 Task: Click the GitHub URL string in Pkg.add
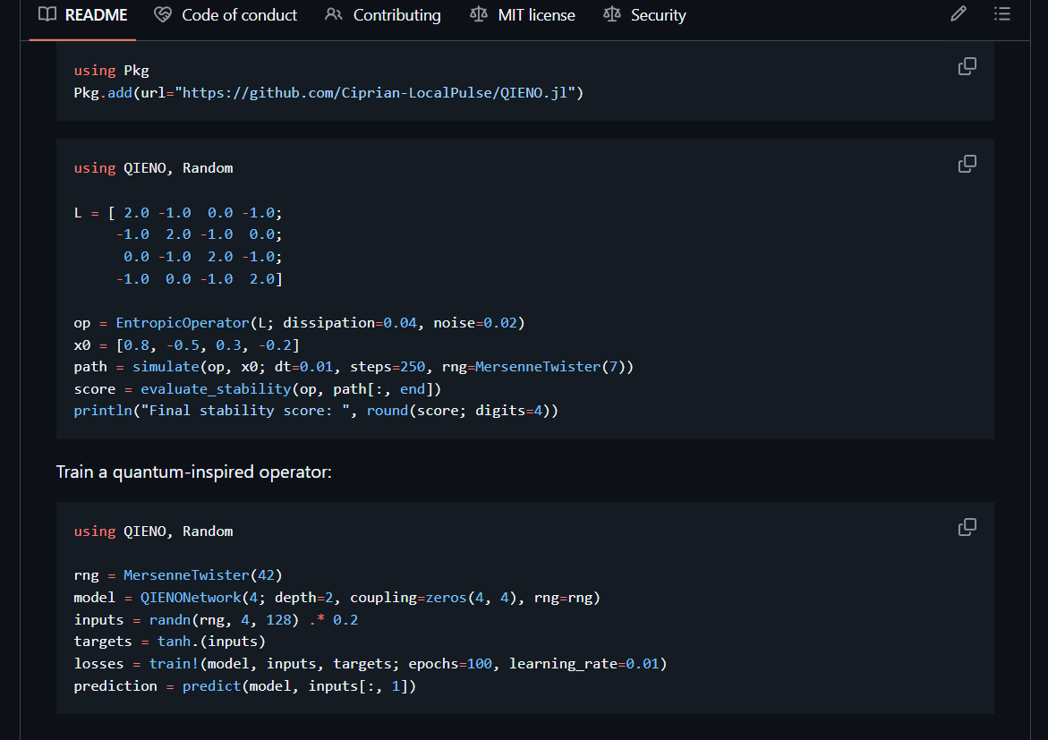click(375, 93)
